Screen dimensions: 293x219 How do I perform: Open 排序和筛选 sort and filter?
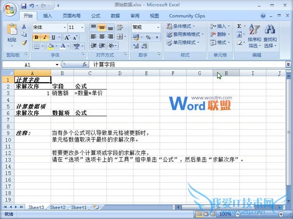254,36
